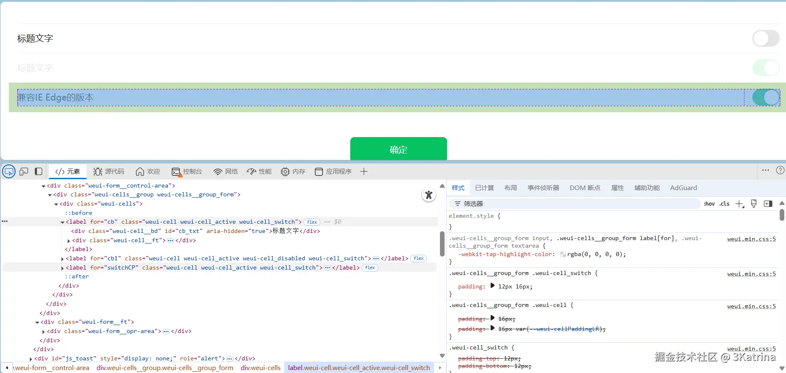
Task: Click the accessibility figure floating icon
Action: (429, 195)
